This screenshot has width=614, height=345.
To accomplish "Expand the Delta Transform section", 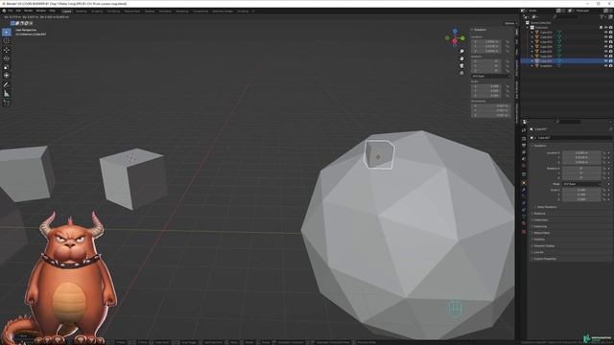I will coord(547,207).
